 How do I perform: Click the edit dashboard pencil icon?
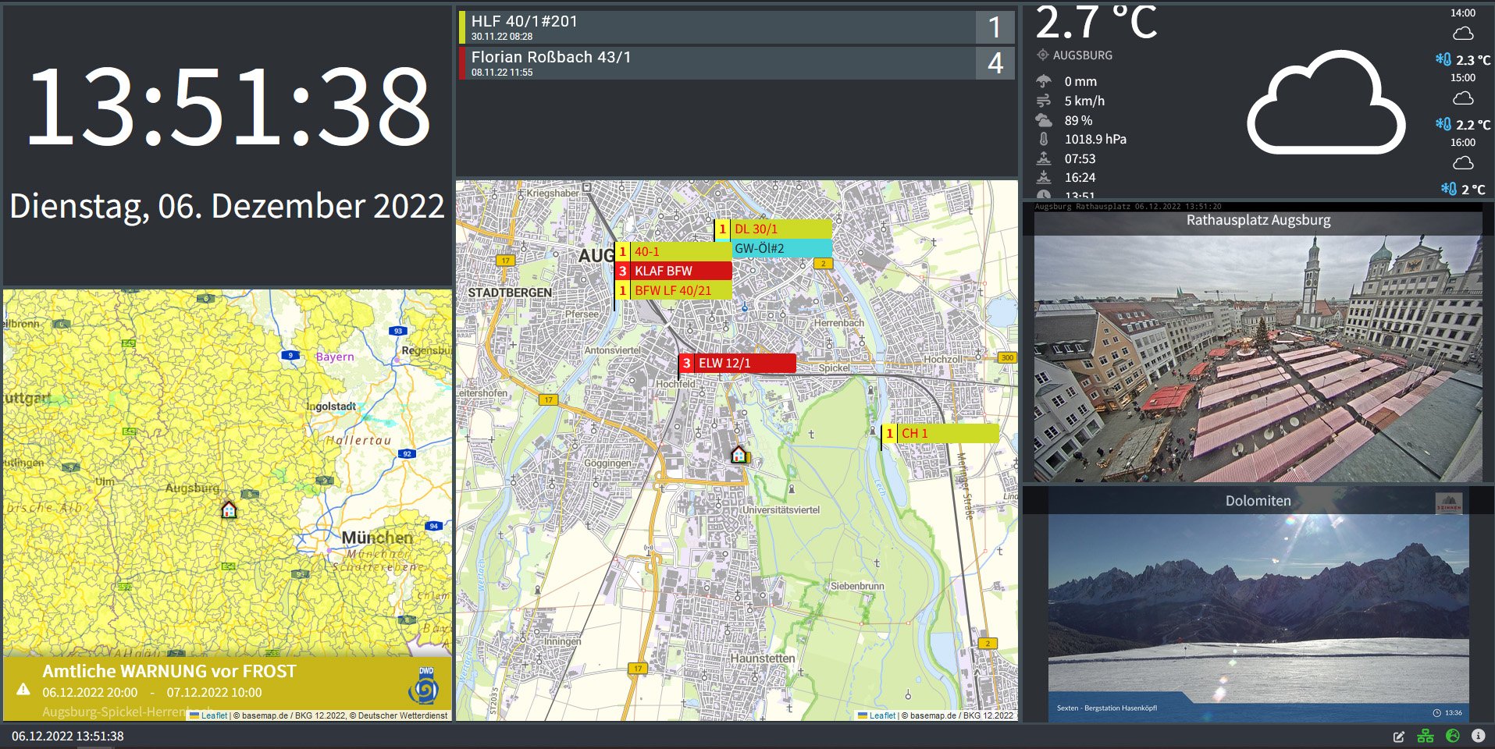point(1399,737)
